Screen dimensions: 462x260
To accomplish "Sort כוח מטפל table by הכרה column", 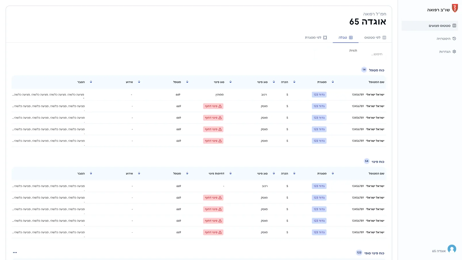I will [294, 82].
